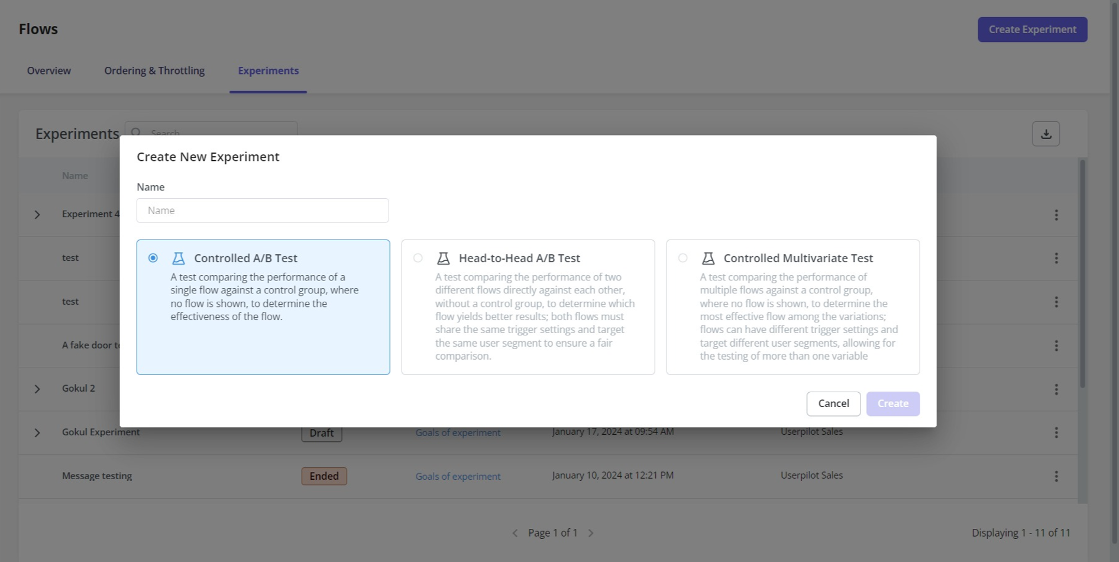
Task: Click the experiment Name input field
Action: pyautogui.click(x=263, y=211)
